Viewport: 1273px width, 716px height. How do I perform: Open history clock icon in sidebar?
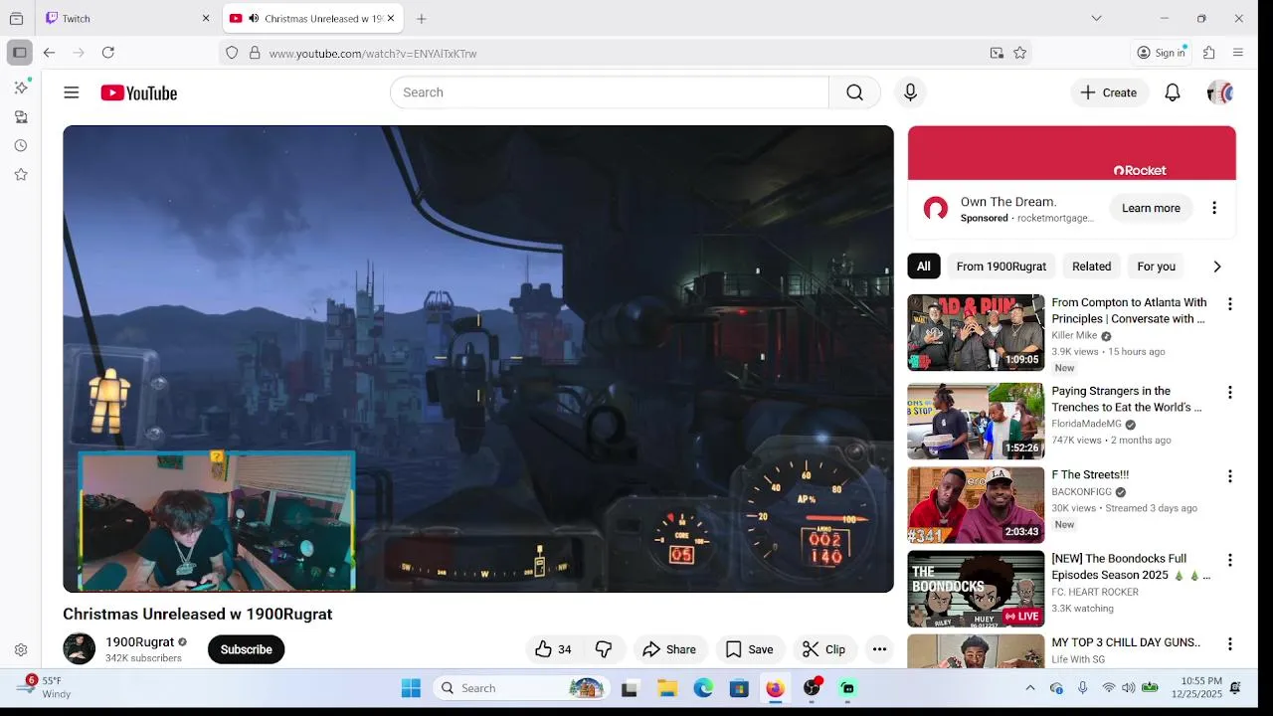pos(21,145)
